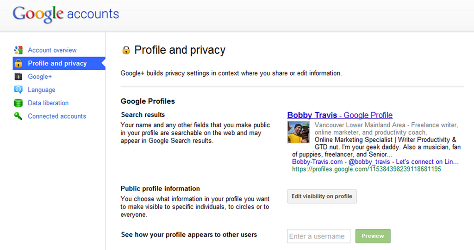The width and height of the screenshot is (474, 250).
Task: Visit the Bobby-Travis.com link
Action: (x=318, y=162)
